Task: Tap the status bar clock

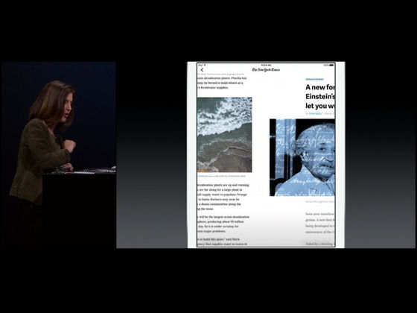Action: click(266, 65)
